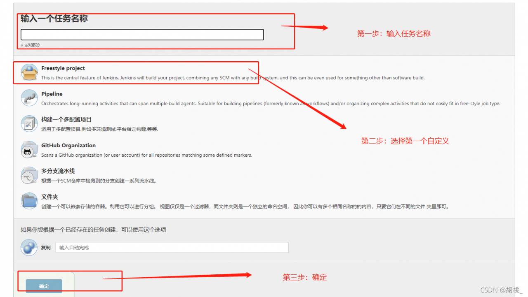This screenshot has height=297, width=528.
Task: Click the copy-from autocomplete field
Action: point(172,247)
